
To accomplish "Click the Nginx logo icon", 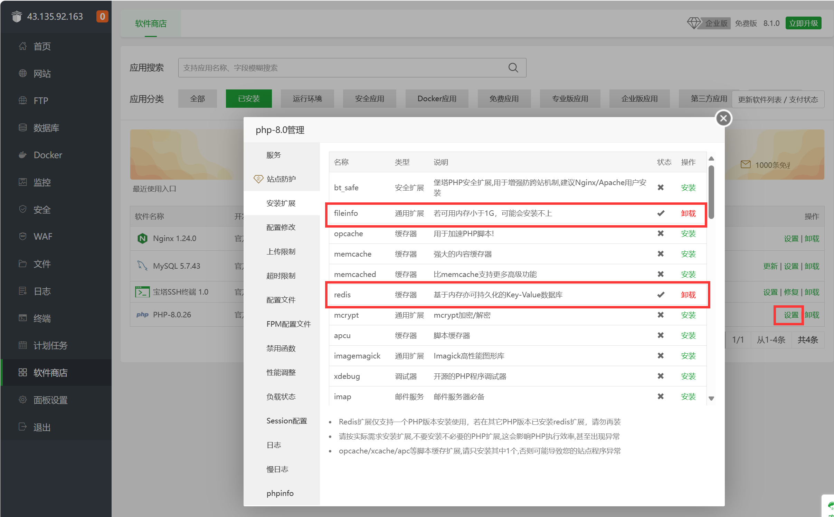I will 142,238.
